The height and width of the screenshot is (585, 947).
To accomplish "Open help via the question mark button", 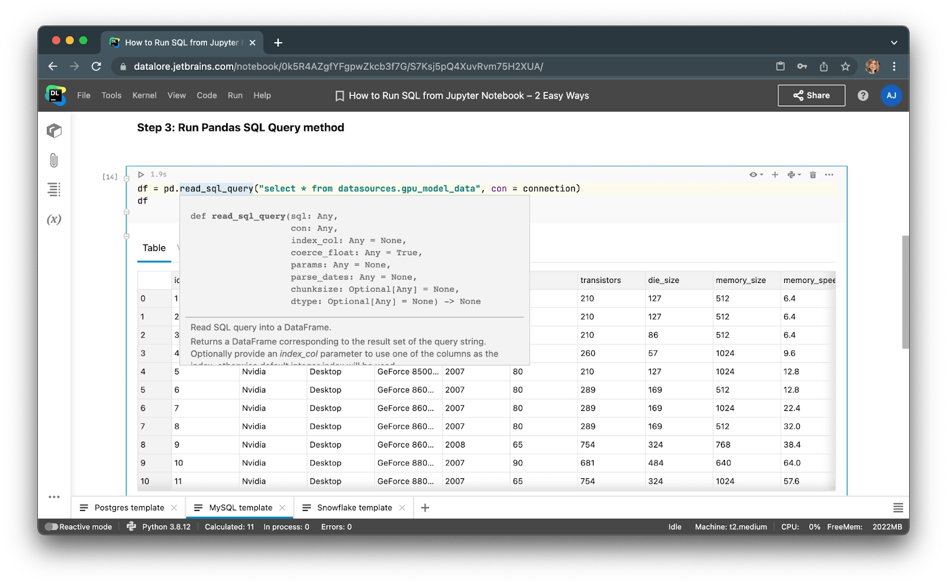I will 863,95.
